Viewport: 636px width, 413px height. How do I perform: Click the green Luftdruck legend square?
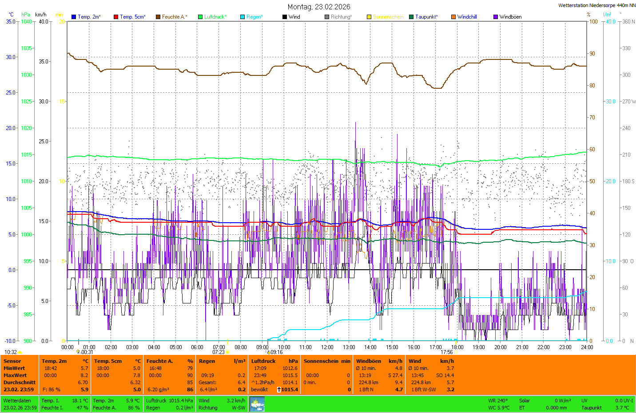[200, 17]
